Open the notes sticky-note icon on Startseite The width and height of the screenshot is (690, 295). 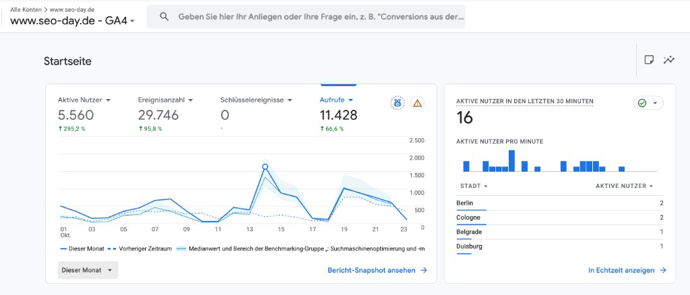tap(649, 60)
